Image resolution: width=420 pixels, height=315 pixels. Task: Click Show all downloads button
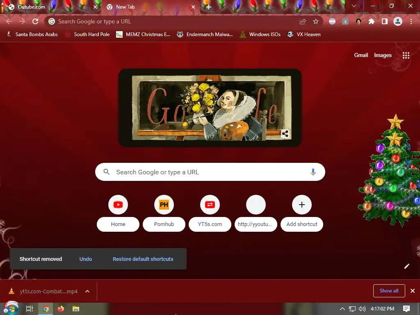pyautogui.click(x=389, y=291)
